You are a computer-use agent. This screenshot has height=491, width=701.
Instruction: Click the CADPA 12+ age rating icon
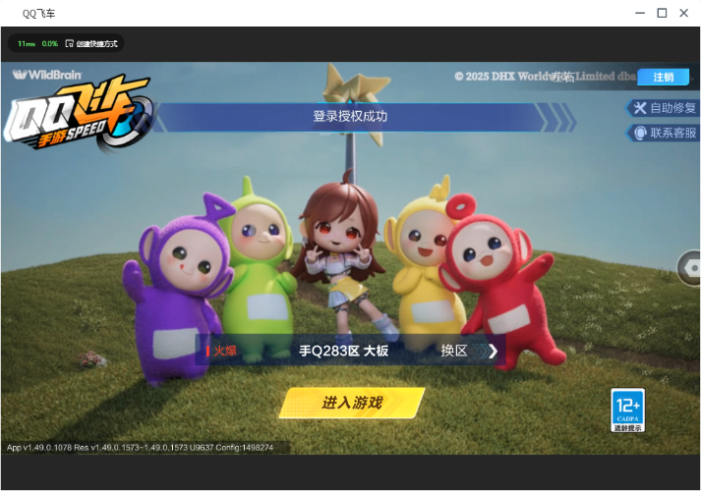[627, 410]
